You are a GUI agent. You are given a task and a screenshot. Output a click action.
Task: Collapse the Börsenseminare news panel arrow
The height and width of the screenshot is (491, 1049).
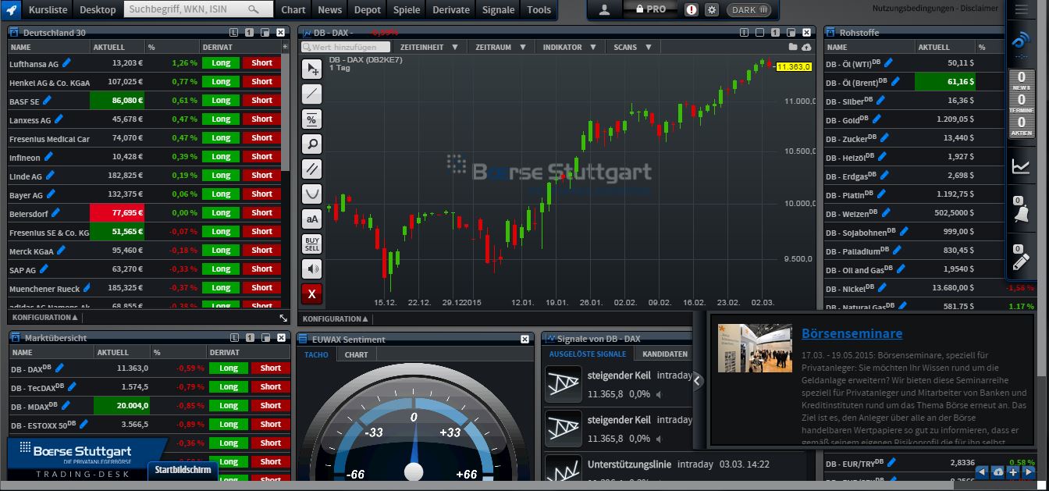(x=698, y=381)
